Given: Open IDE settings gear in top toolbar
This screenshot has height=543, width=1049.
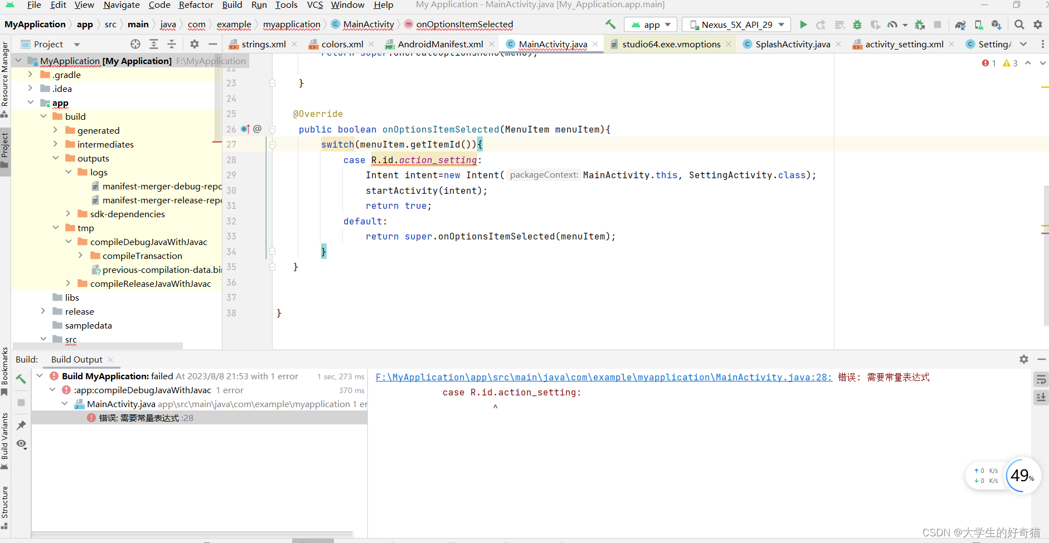Looking at the screenshot, I should [x=1038, y=25].
